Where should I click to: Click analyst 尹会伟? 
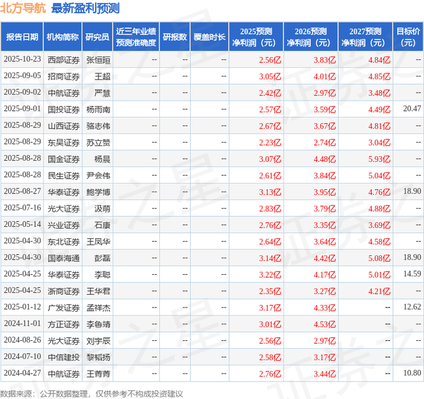point(98,175)
